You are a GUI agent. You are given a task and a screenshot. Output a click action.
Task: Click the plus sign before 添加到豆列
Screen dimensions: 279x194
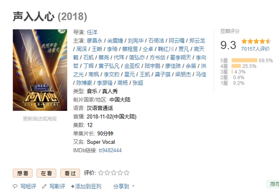(73, 187)
